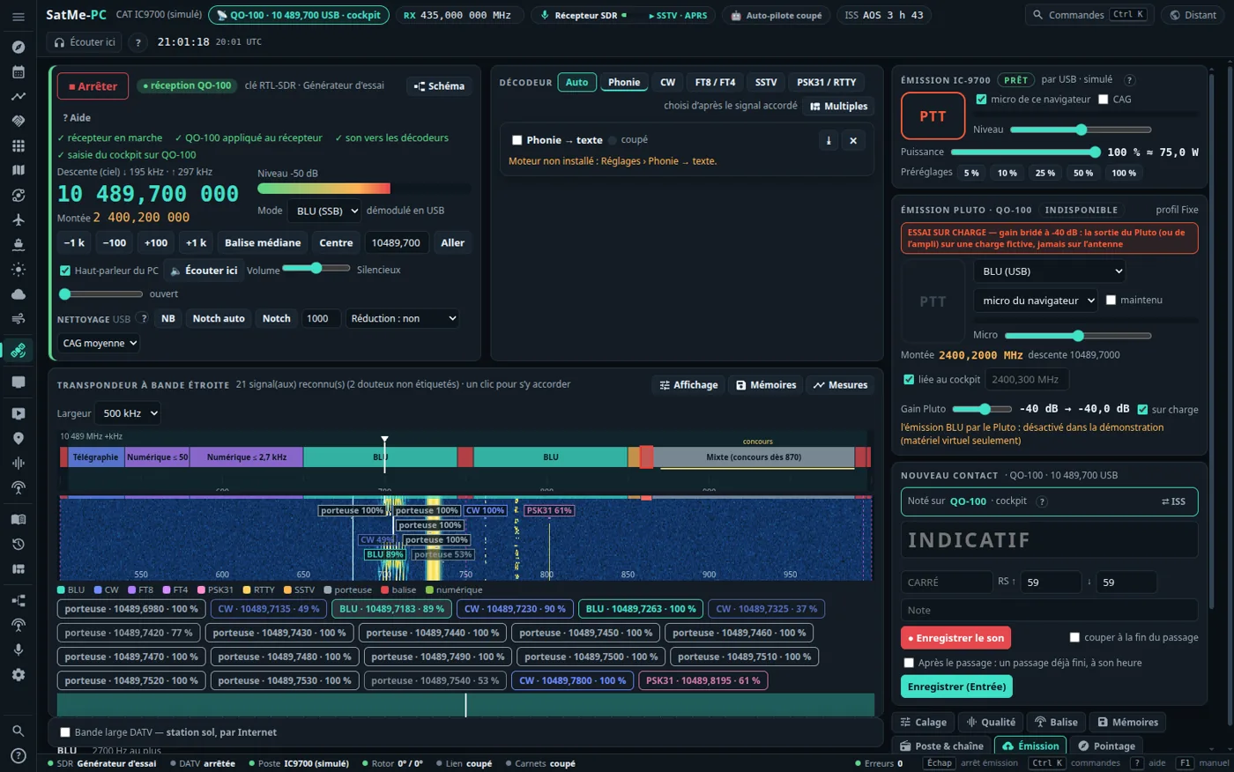Click the IC-9700 PTT button
1234x772 pixels.
click(x=933, y=116)
